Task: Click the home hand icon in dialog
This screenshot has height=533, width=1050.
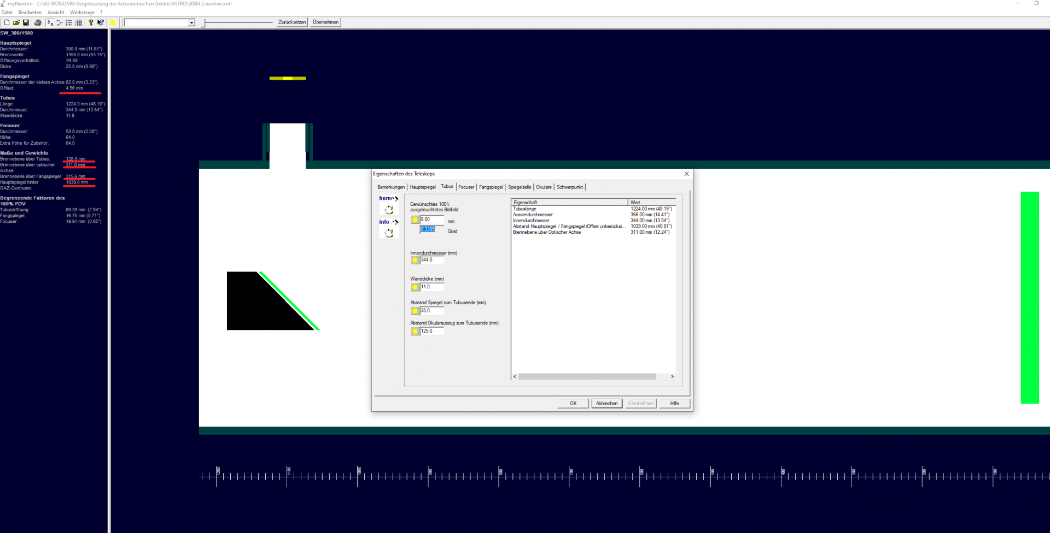Action: click(x=389, y=204)
